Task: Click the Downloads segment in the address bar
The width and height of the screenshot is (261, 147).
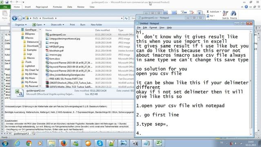Action: click(x=48, y=18)
